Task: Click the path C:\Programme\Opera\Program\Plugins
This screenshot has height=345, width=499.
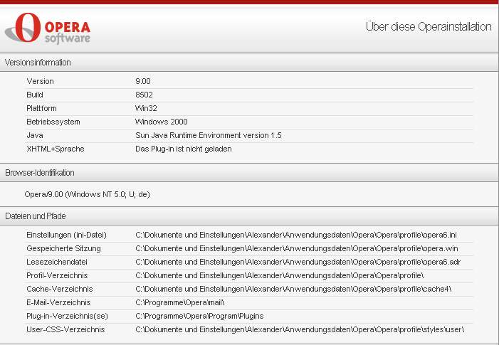Action: pos(199,316)
